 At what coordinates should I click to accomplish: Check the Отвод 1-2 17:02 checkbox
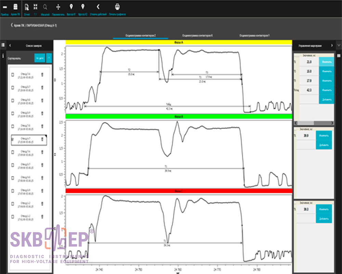point(13,217)
